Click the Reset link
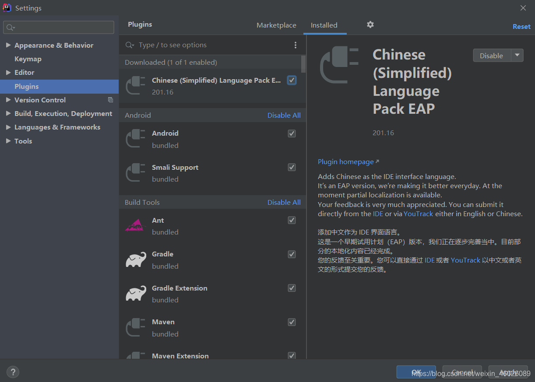 point(521,26)
